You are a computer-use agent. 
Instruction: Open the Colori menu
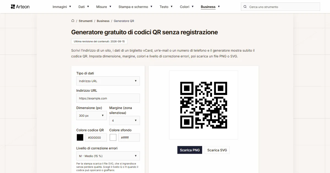[187, 7]
